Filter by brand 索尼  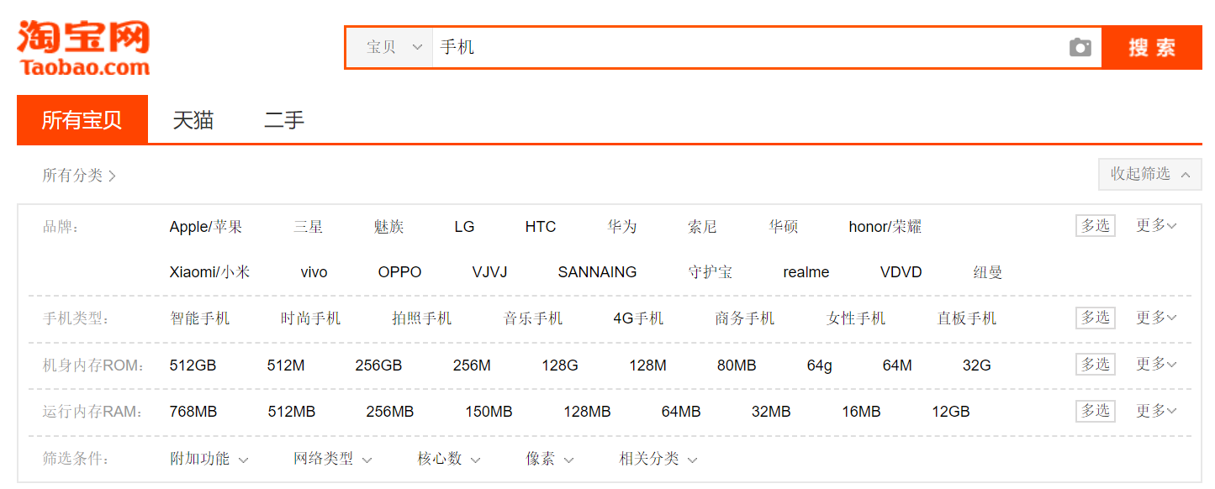[x=702, y=227]
